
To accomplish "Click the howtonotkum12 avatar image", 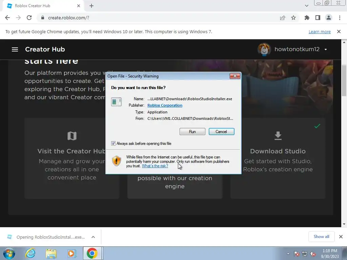I will pyautogui.click(x=264, y=49).
